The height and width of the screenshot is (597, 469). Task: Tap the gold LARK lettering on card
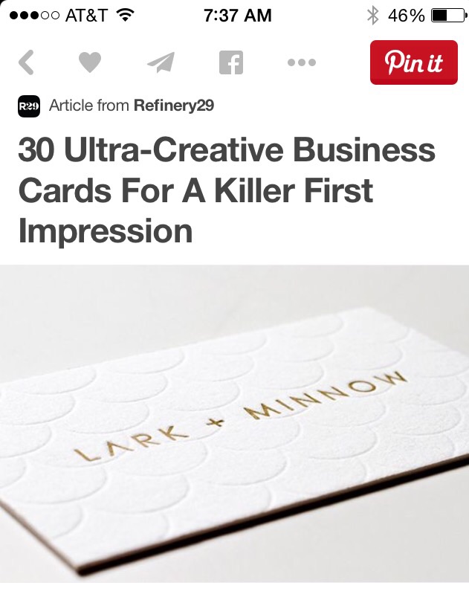[132, 442]
